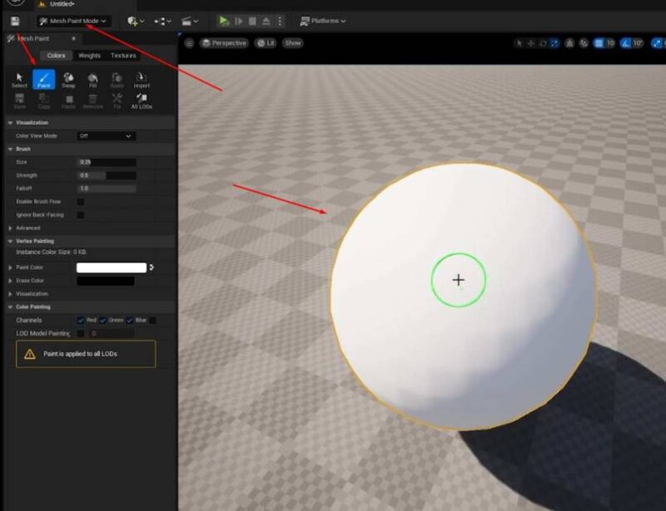Toggle grid snapping in the viewport toolbar
The image size is (666, 511).
(598, 42)
